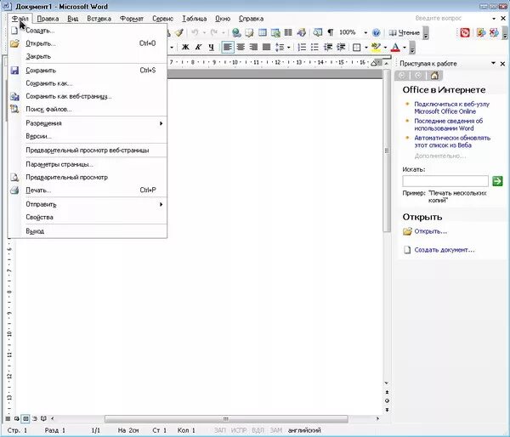The width and height of the screenshot is (510, 437).
Task: Toggle Print Layout view button
Action: (25, 418)
